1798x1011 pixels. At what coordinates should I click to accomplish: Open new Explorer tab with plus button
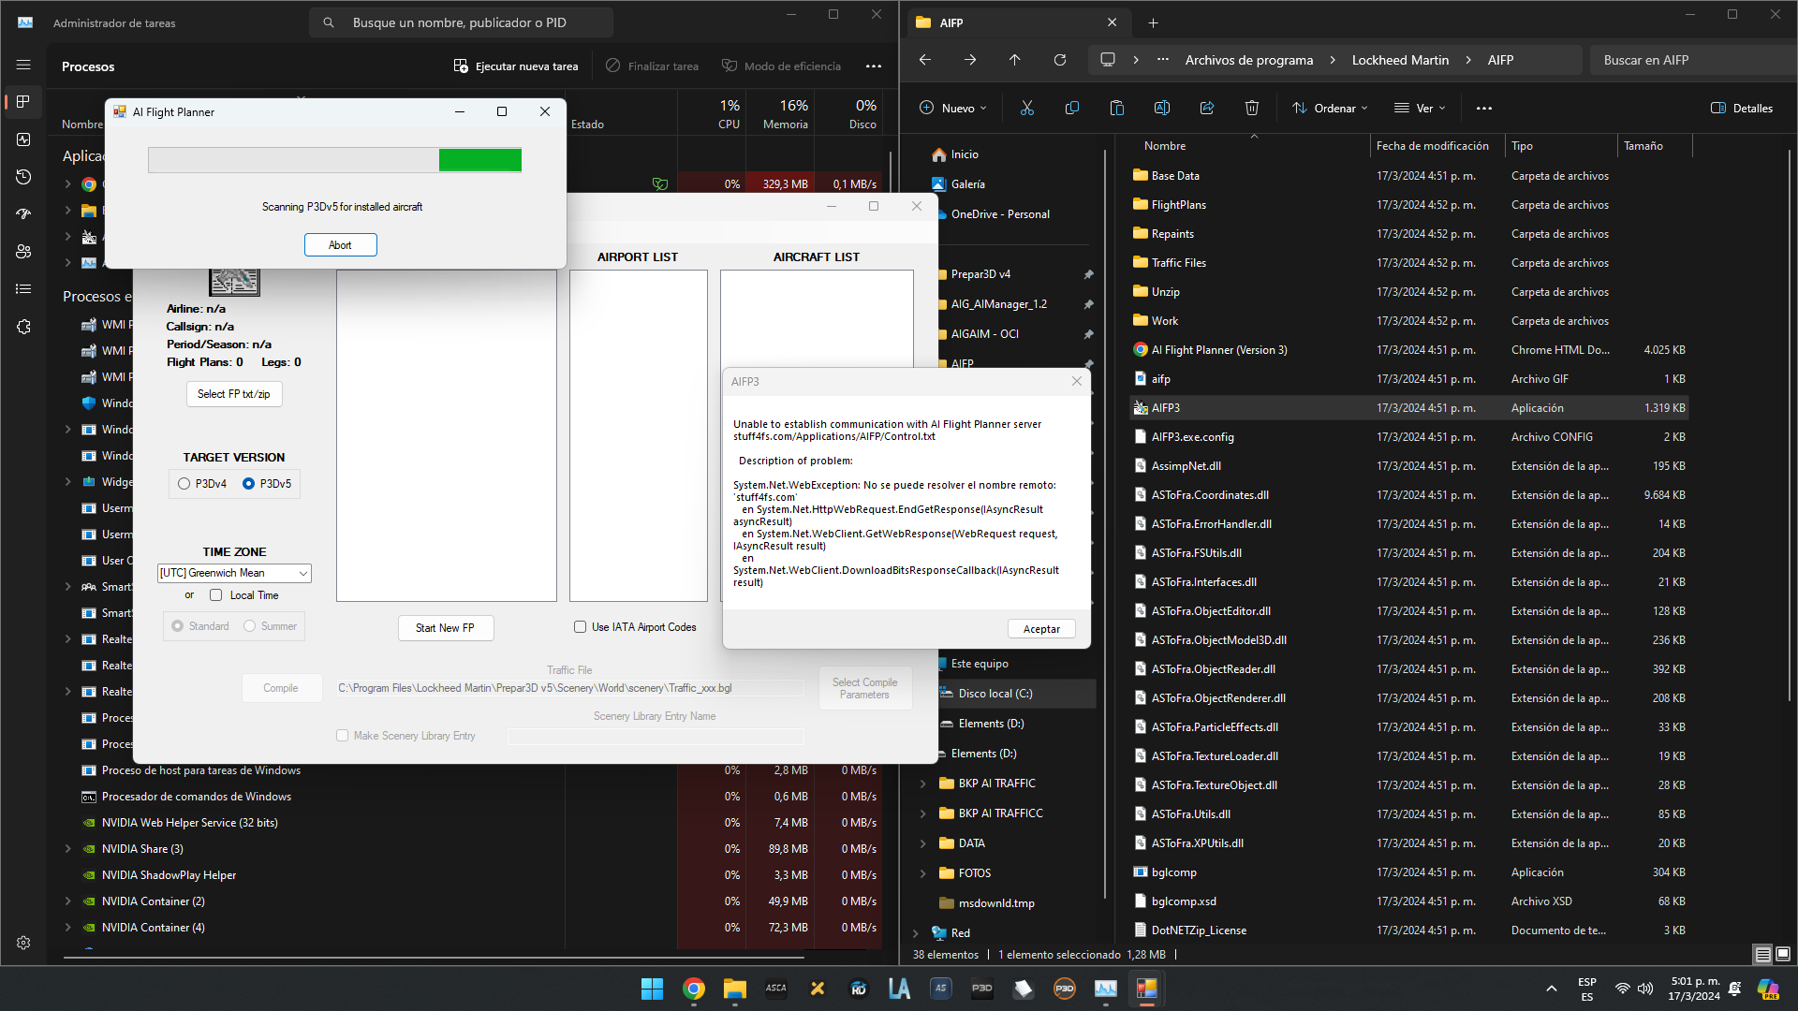pos(1154,22)
